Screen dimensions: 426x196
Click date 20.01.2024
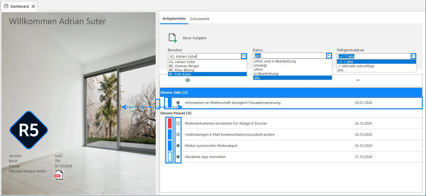[x=363, y=103]
